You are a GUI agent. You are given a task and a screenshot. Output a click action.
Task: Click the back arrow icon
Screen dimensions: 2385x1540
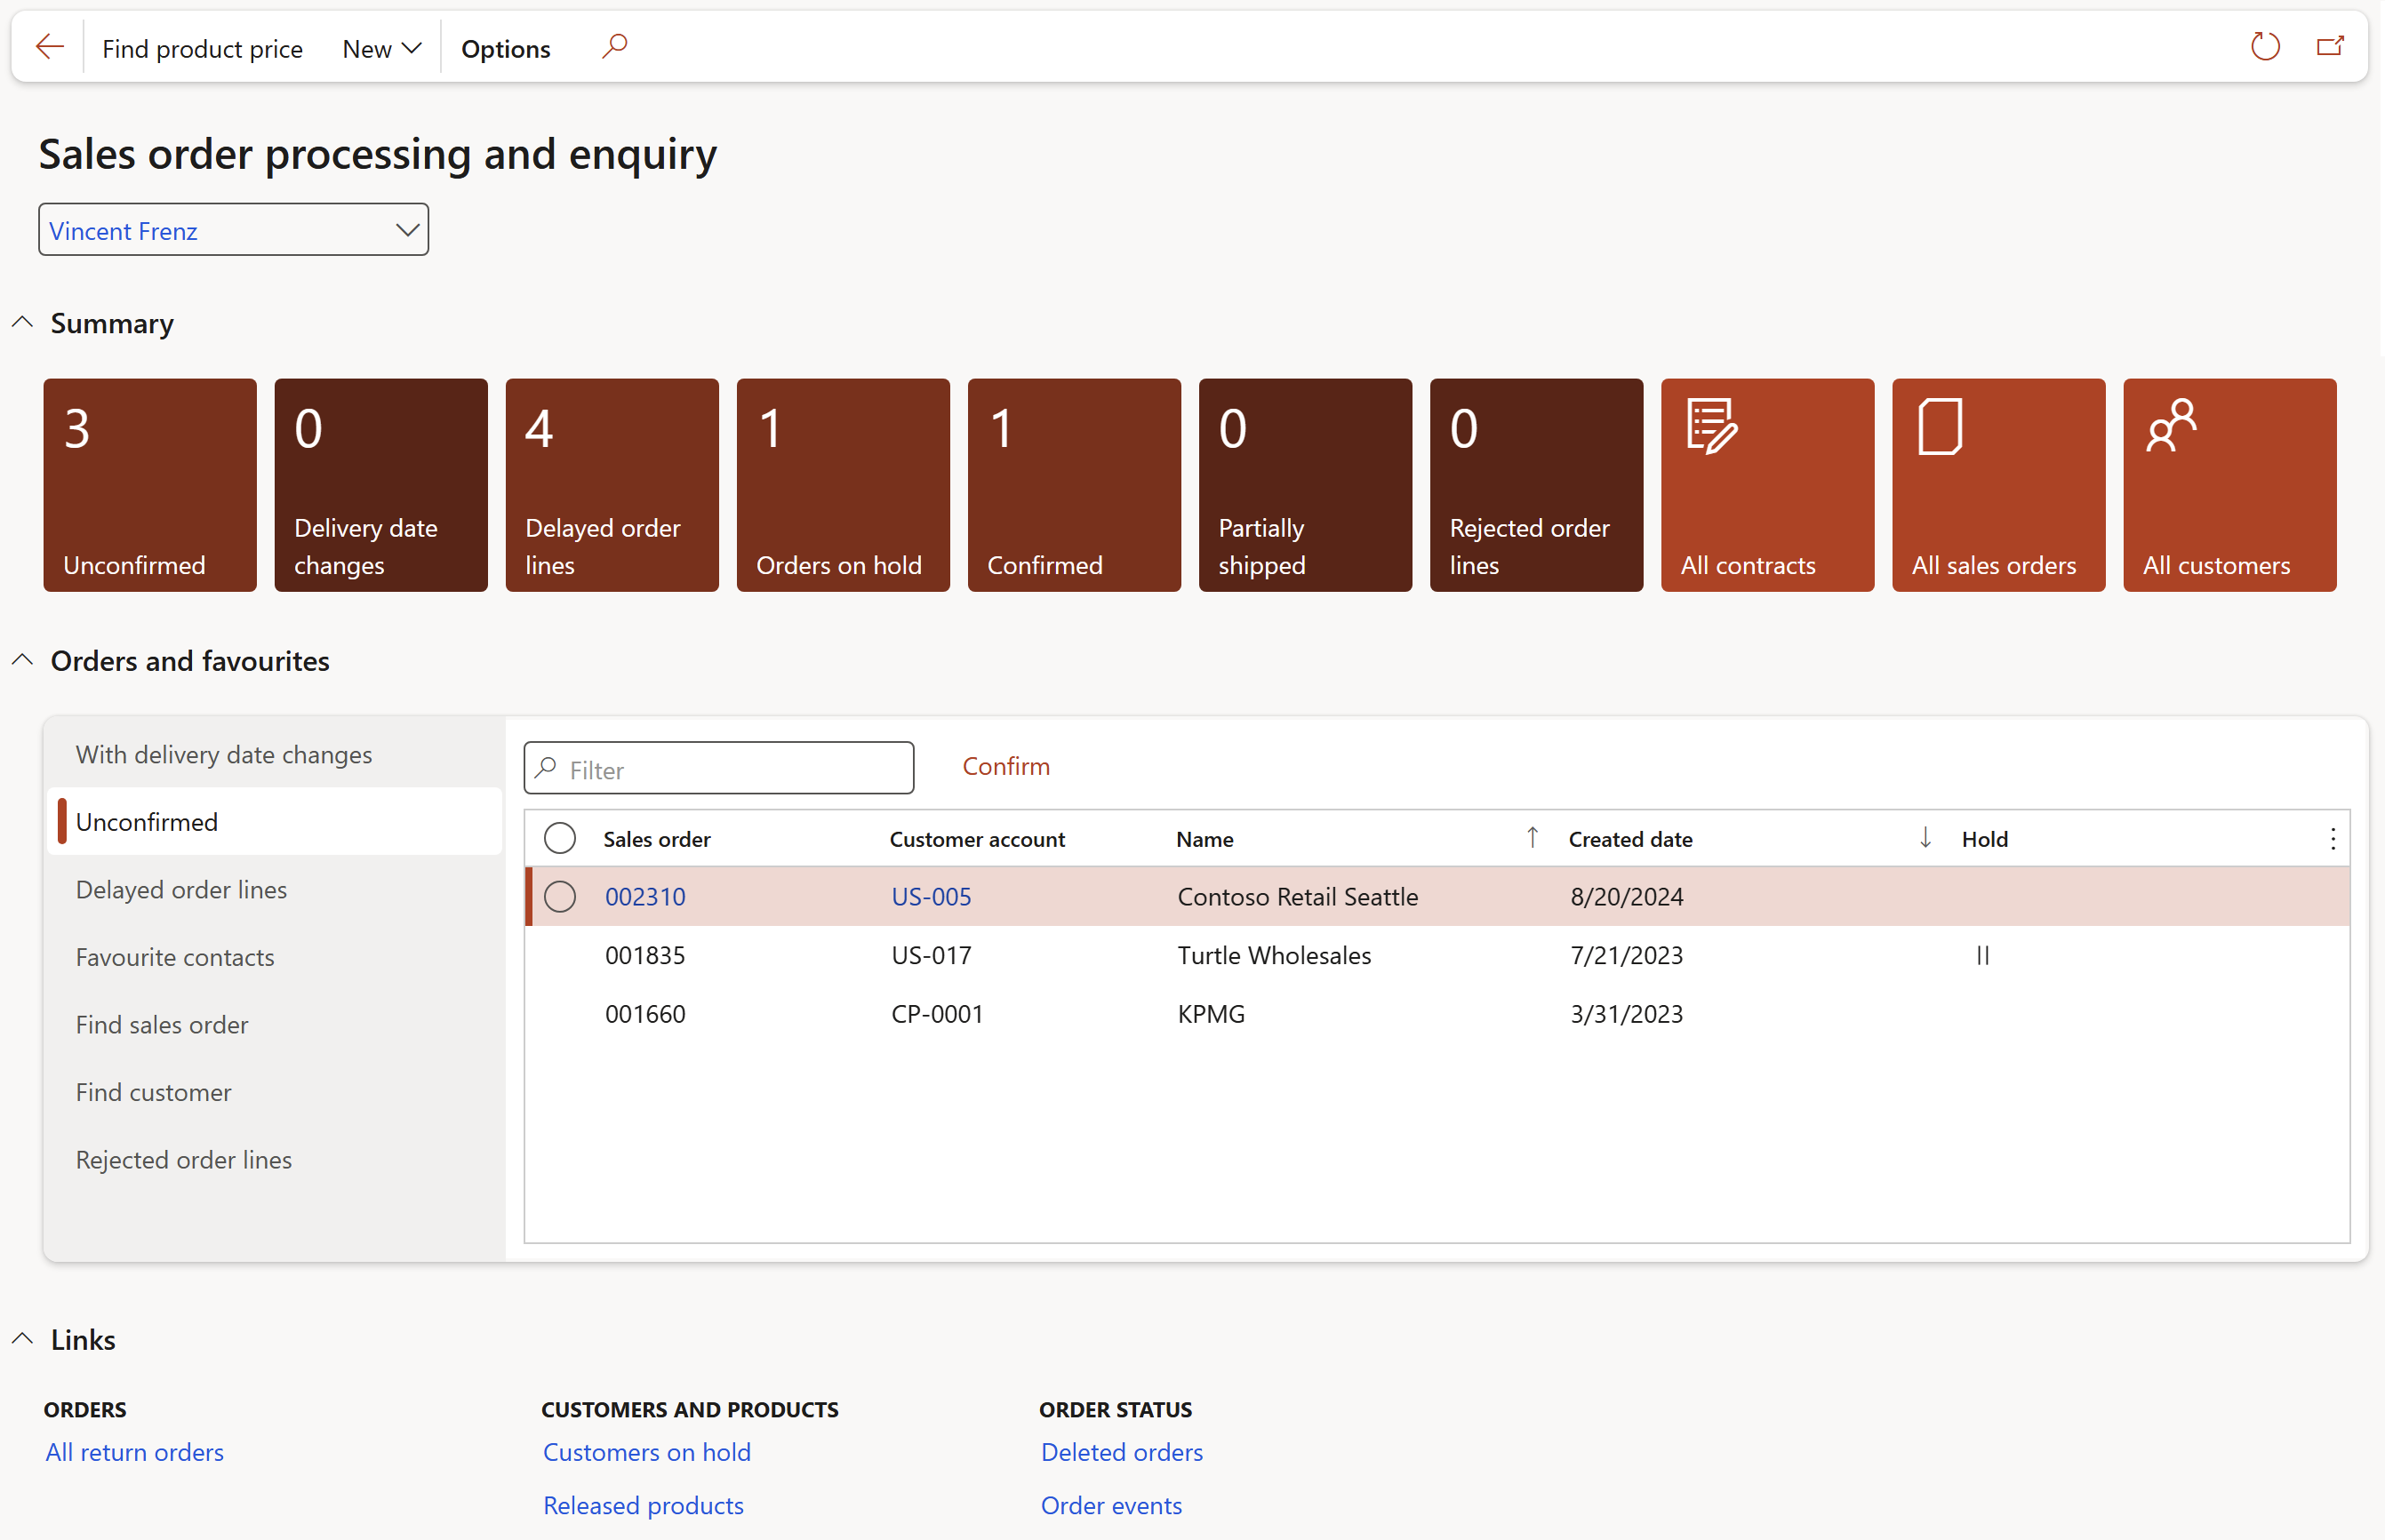(49, 47)
